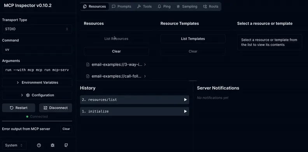Switch to the Tools tab

click(x=144, y=7)
